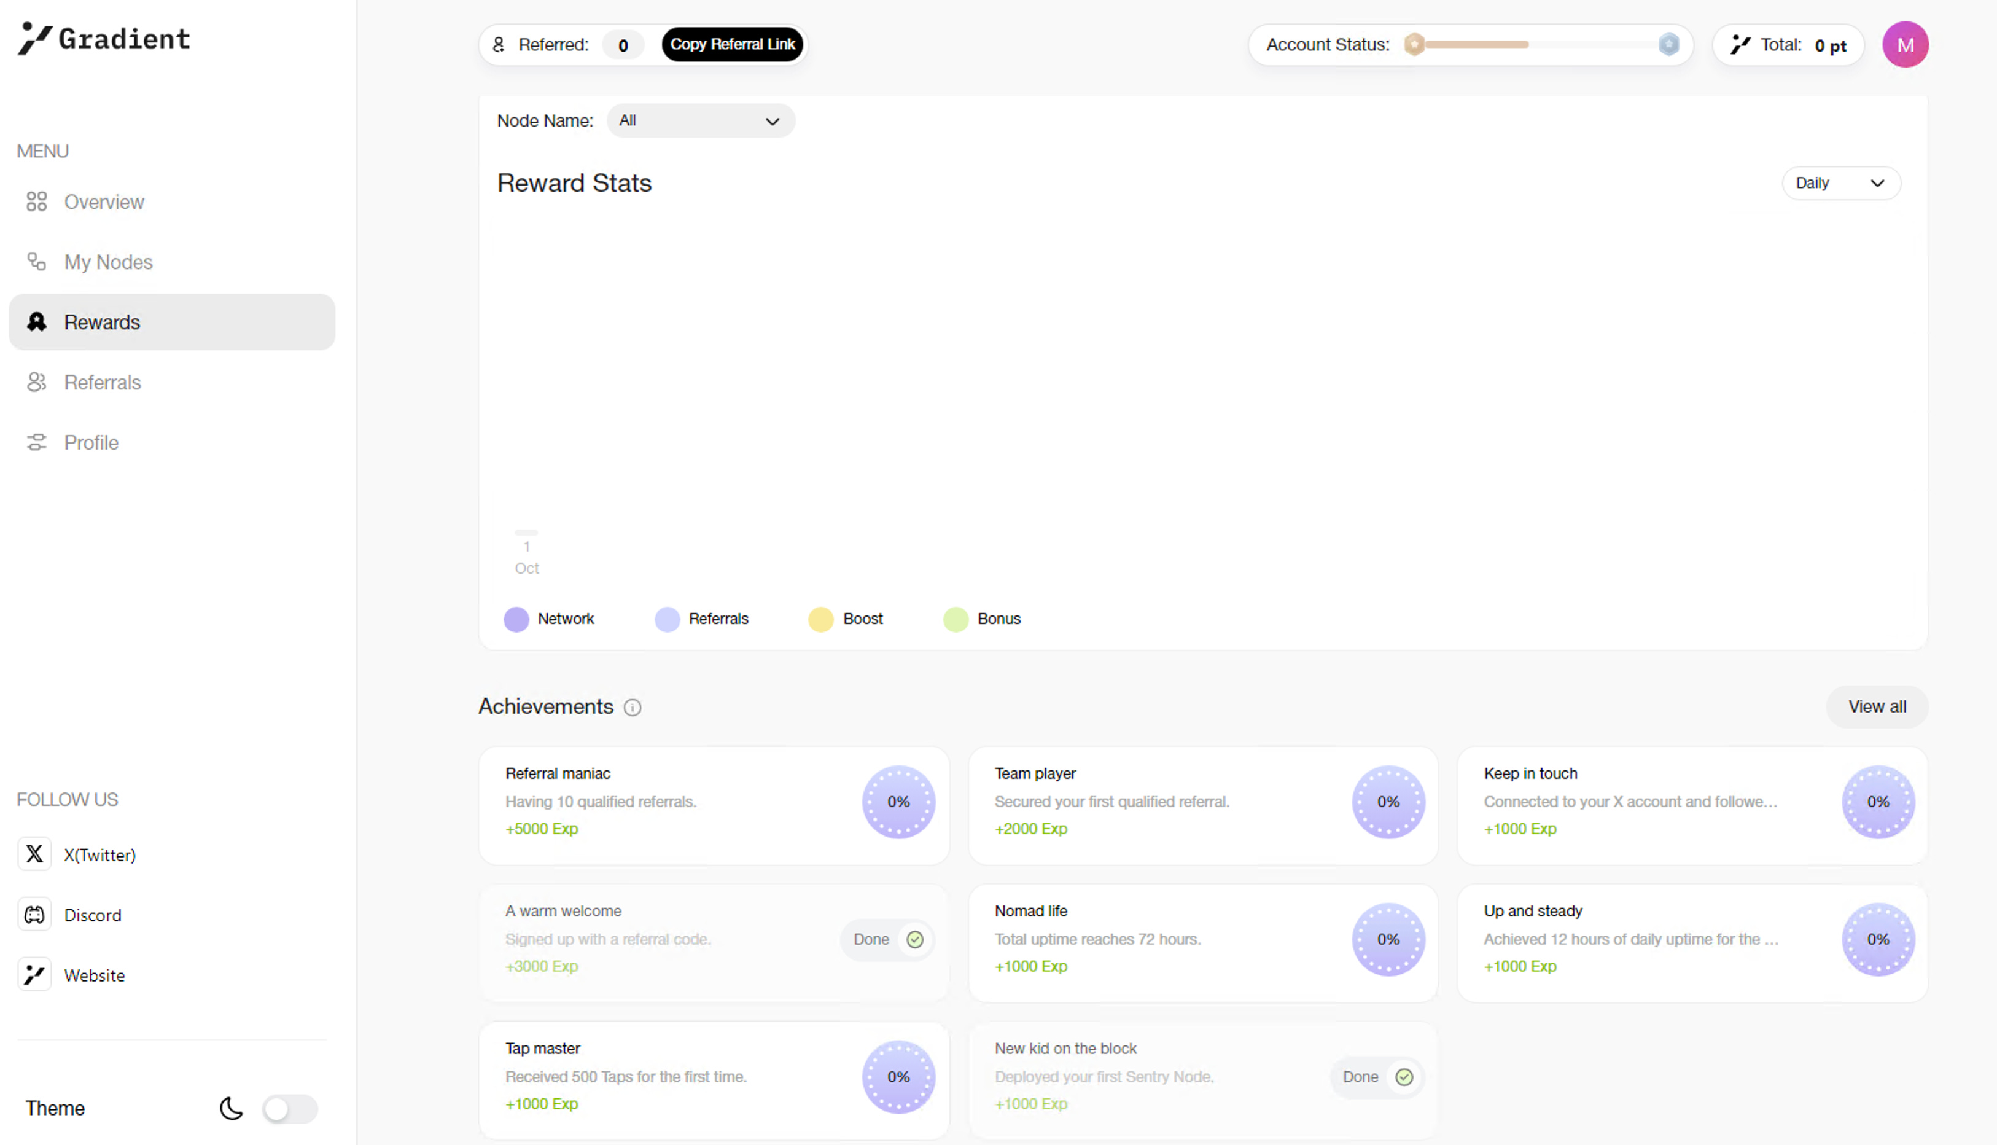
Task: Toggle the Boost legend series
Action: (846, 619)
